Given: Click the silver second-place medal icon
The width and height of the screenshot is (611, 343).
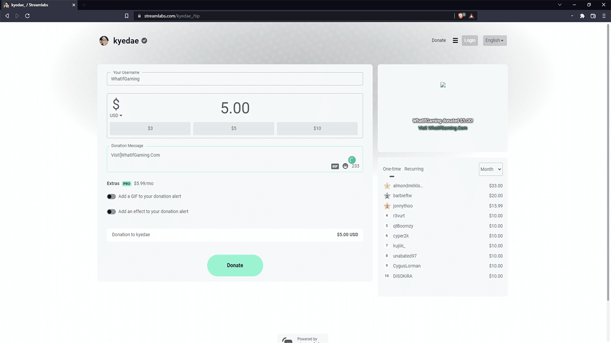Looking at the screenshot, I should pos(387,196).
